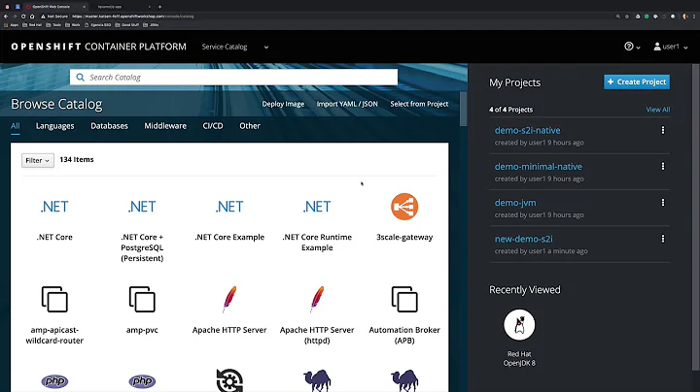Open the .NET Core + PostgreSQL (Persistent) icon
The width and height of the screenshot is (700, 392).
[142, 207]
